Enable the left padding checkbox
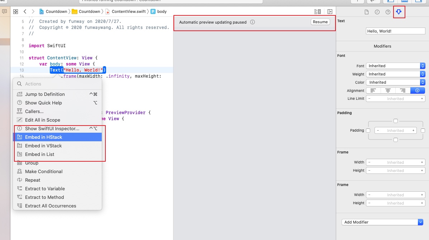Image resolution: width=429 pixels, height=240 pixels. click(x=368, y=131)
